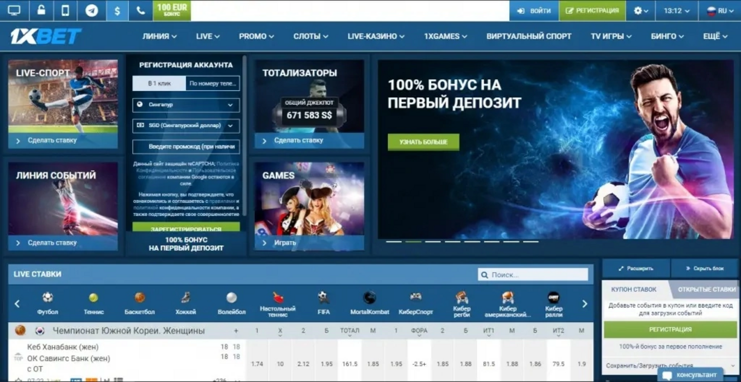Open the settings gear dropdown

click(641, 11)
